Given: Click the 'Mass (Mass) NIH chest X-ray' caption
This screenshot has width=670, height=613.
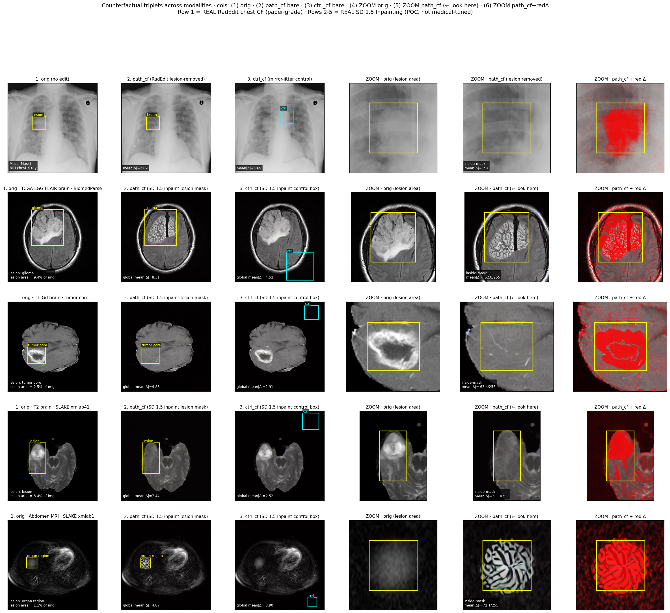Looking at the screenshot, I should [23, 166].
